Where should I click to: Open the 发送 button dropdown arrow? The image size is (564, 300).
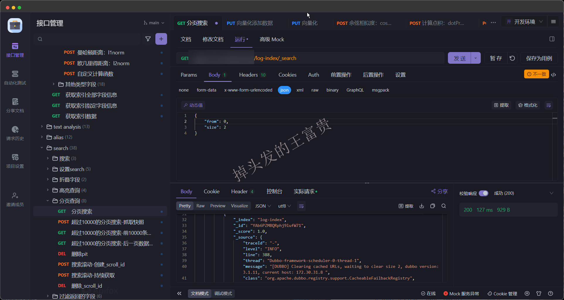point(475,58)
